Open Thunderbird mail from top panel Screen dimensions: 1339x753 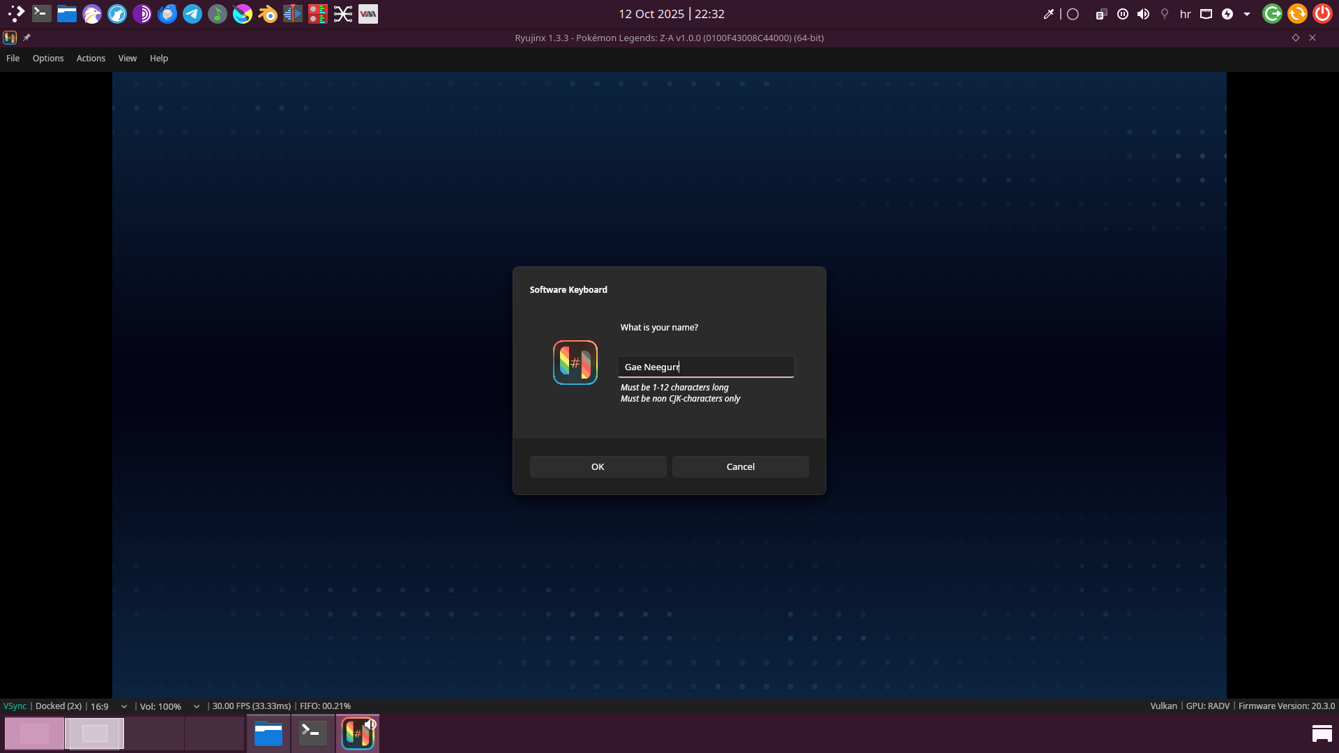[167, 14]
